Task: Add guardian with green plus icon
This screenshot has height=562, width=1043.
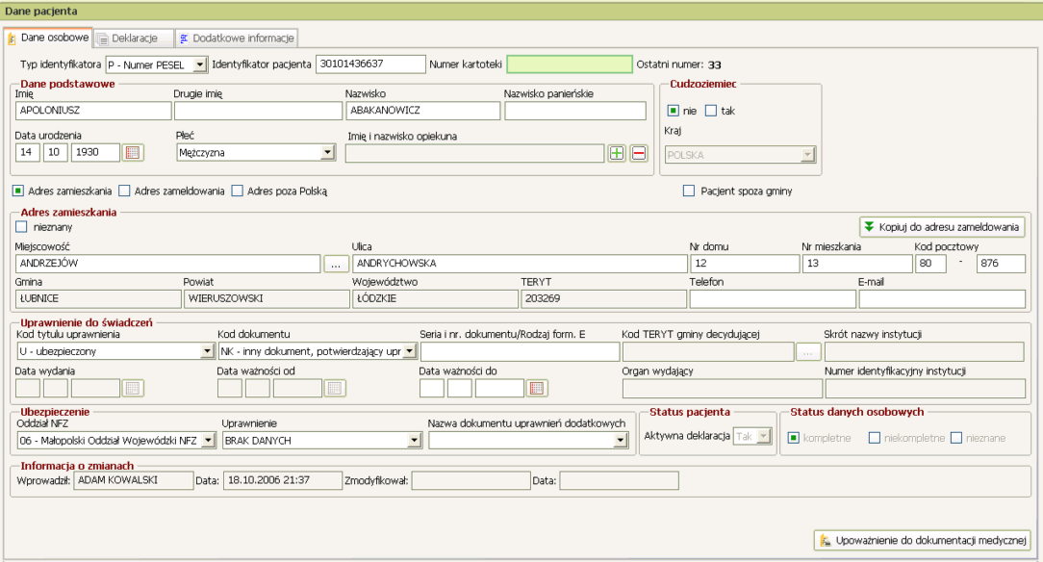Action: [617, 154]
